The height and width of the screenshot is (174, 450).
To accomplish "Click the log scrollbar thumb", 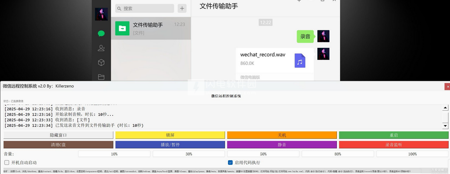I will [x=445, y=117].
